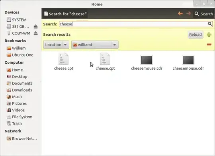Select the first cheesemouse.cdr thumbnail
The image size is (215, 156).
[147, 60]
